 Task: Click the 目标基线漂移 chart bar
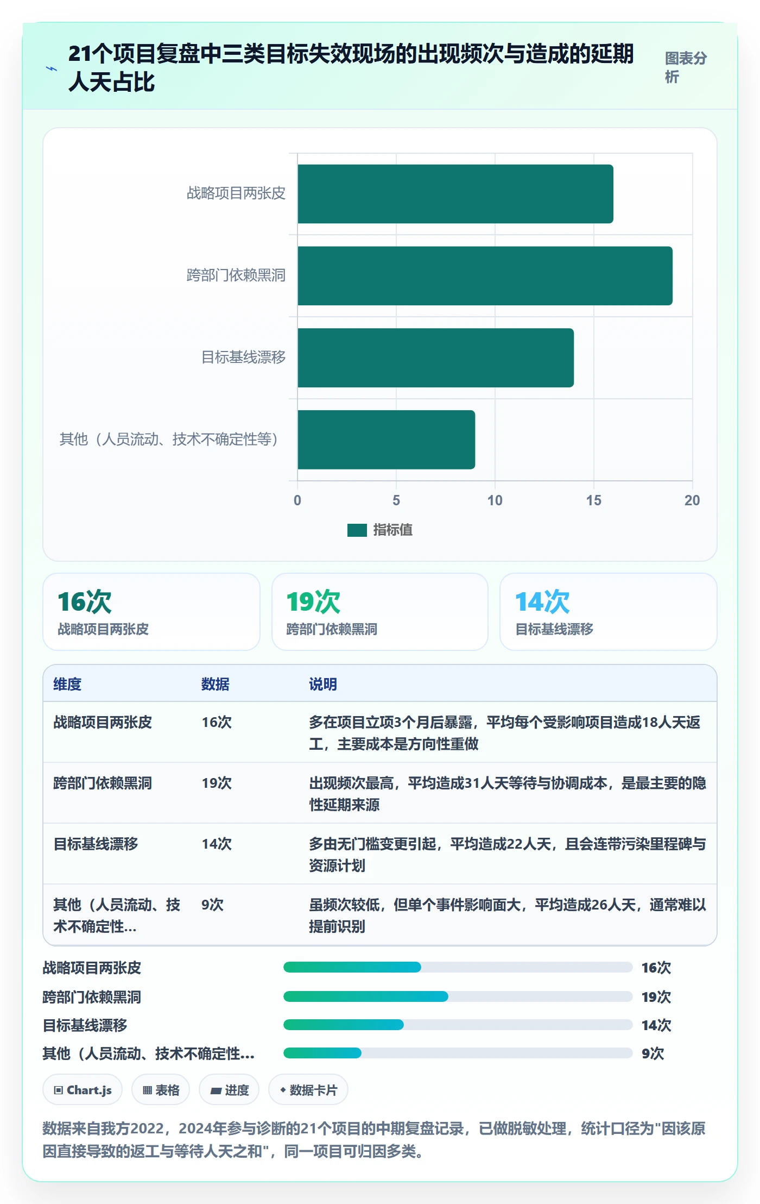click(435, 358)
